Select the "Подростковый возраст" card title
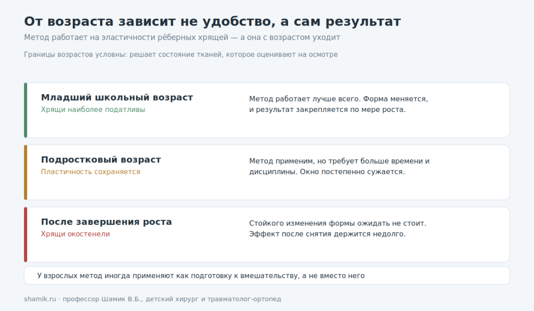The height and width of the screenshot is (311, 534). pyautogui.click(x=101, y=159)
